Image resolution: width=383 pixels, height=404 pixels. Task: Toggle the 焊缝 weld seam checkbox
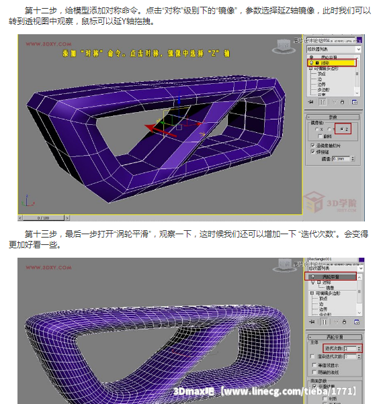313,152
